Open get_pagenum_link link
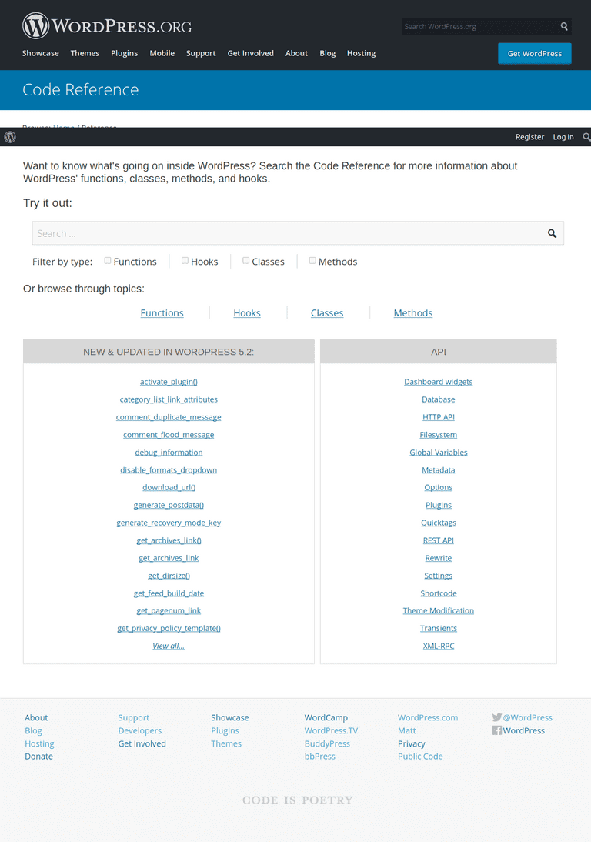This screenshot has width=591, height=842. 169,610
